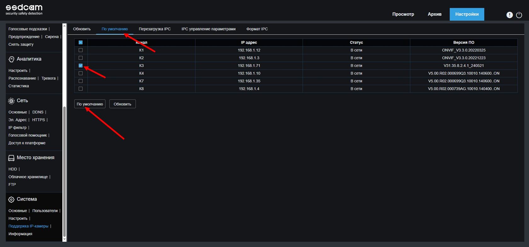Open Основные under Сеть
This screenshot has height=247, width=529.
click(18, 112)
